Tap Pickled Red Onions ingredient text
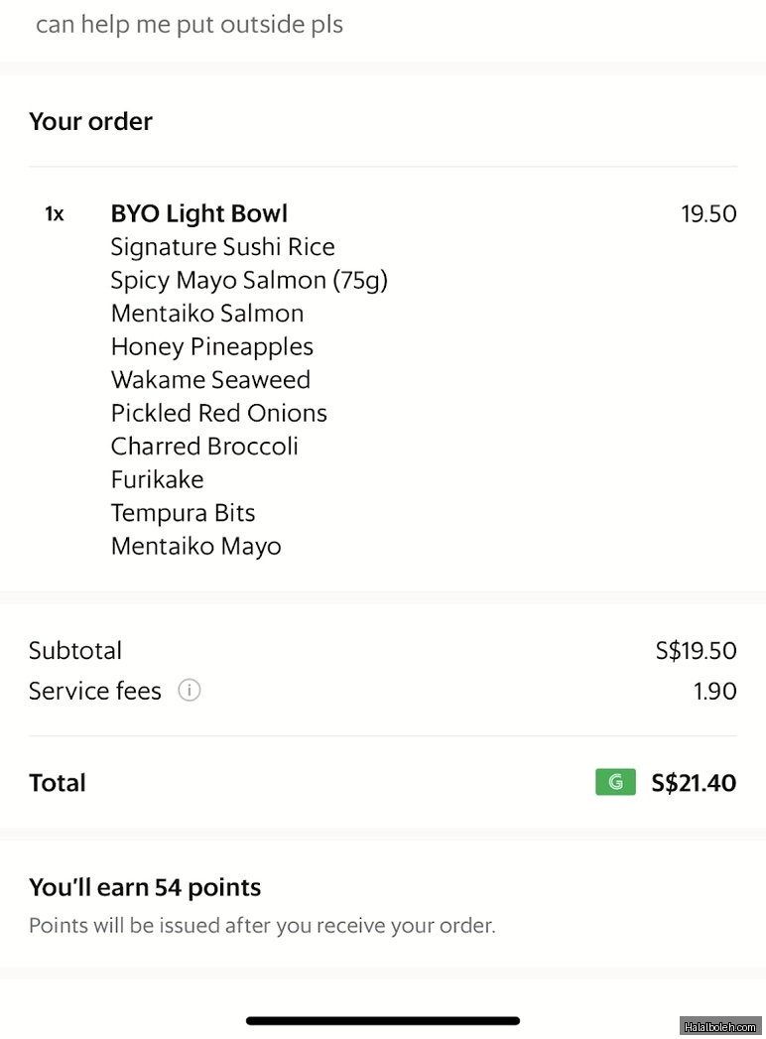 [x=218, y=413]
